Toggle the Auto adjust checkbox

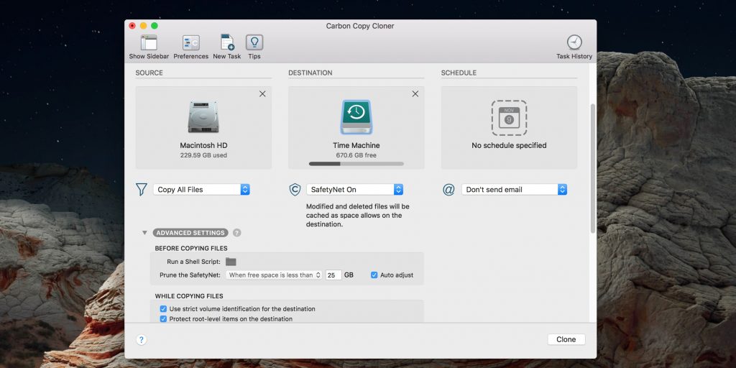coord(374,275)
